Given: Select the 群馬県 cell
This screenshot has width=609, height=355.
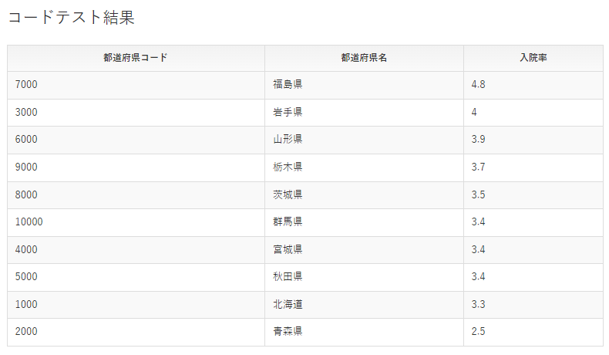Looking at the screenshot, I should (x=364, y=222).
